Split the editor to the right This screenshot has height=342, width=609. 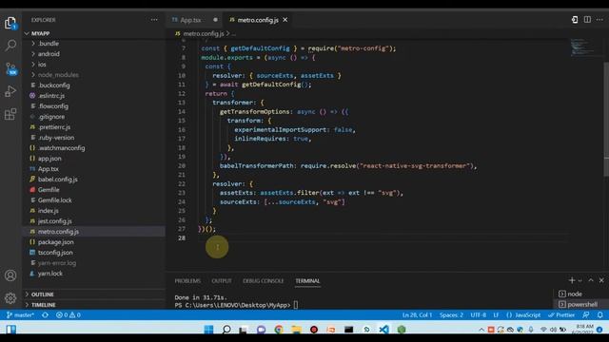(587, 20)
